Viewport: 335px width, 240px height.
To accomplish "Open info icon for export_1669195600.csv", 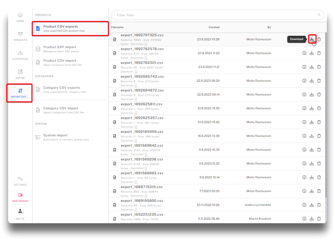I will pyautogui.click(x=304, y=205).
